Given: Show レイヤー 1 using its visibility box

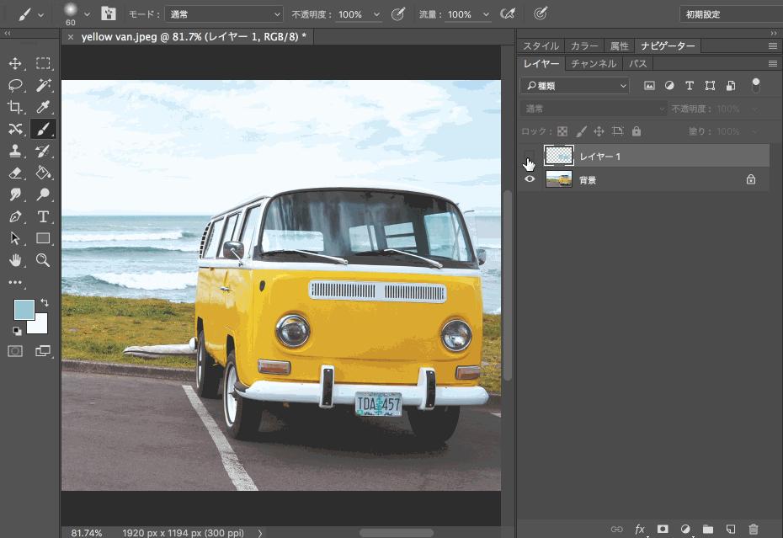Looking at the screenshot, I should click(530, 157).
